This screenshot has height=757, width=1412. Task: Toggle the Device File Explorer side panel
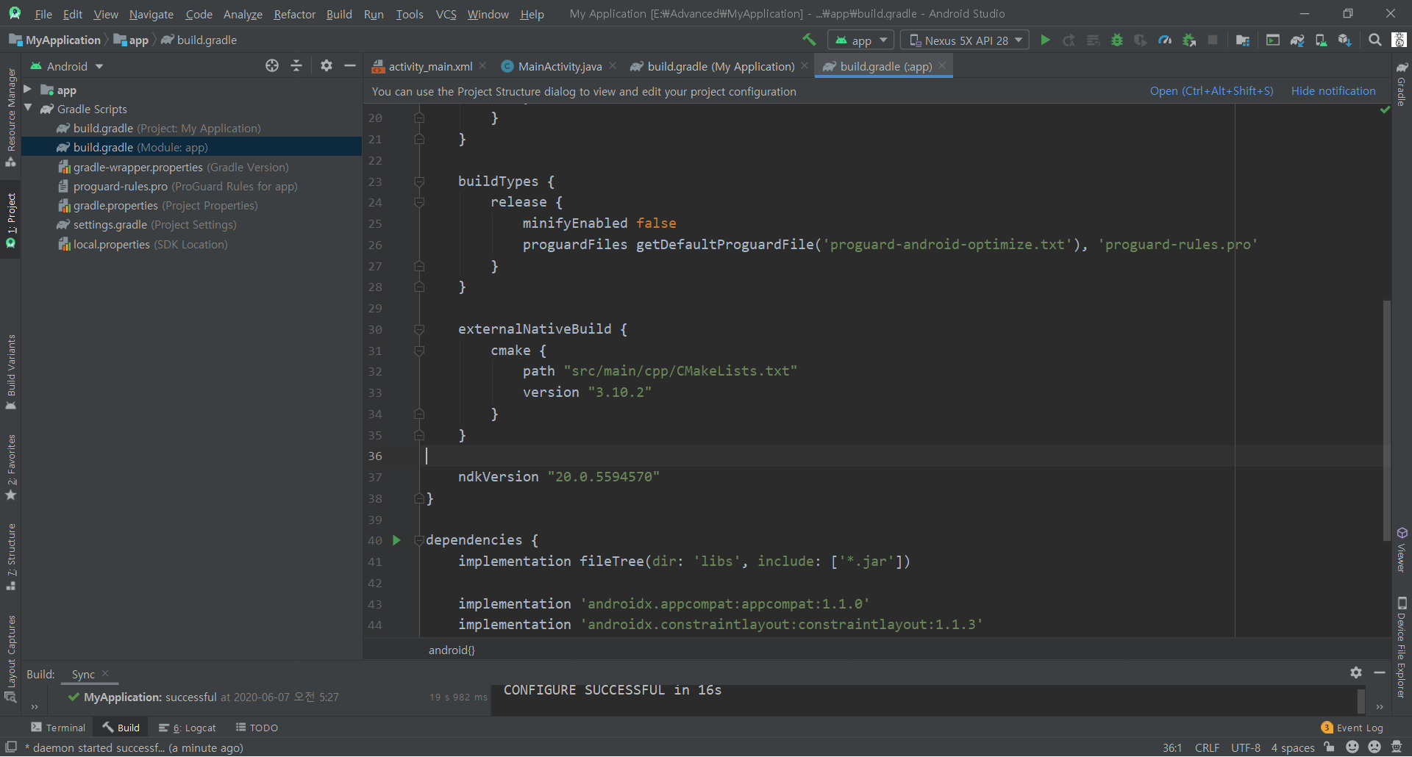coord(1402,647)
